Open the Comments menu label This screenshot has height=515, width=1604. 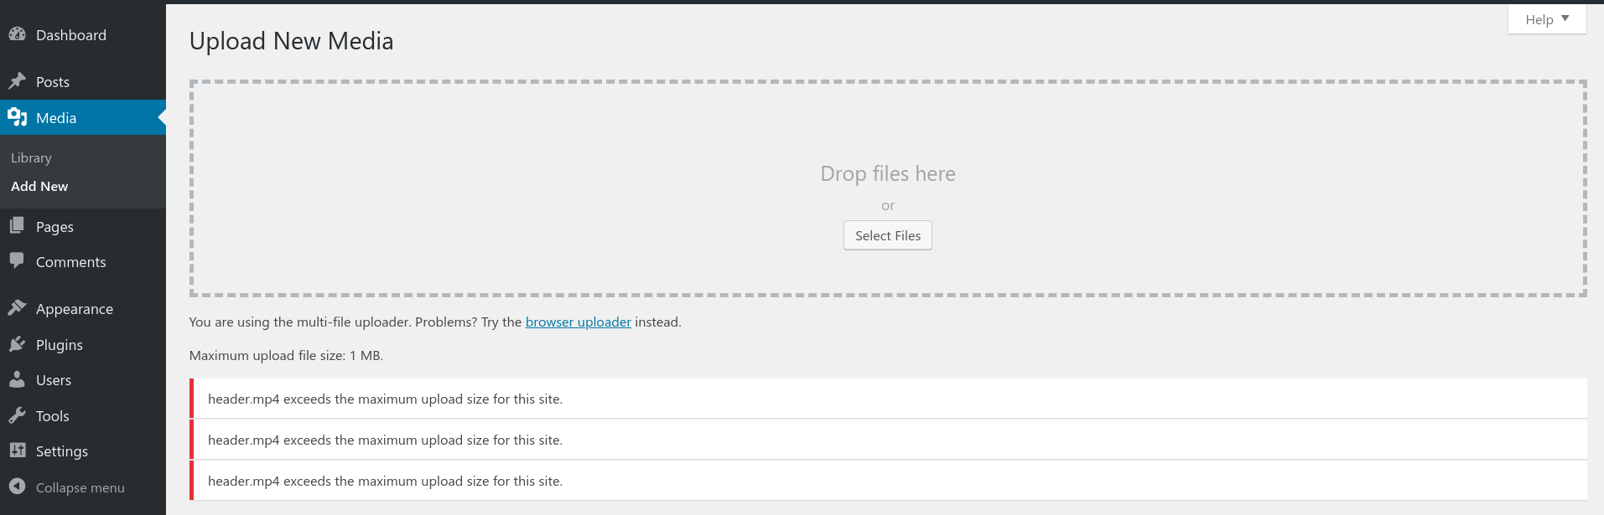click(71, 262)
